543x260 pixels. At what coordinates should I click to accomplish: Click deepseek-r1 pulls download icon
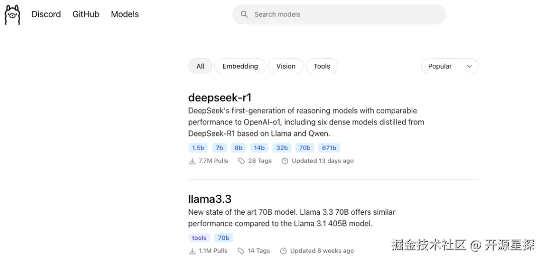click(x=192, y=161)
